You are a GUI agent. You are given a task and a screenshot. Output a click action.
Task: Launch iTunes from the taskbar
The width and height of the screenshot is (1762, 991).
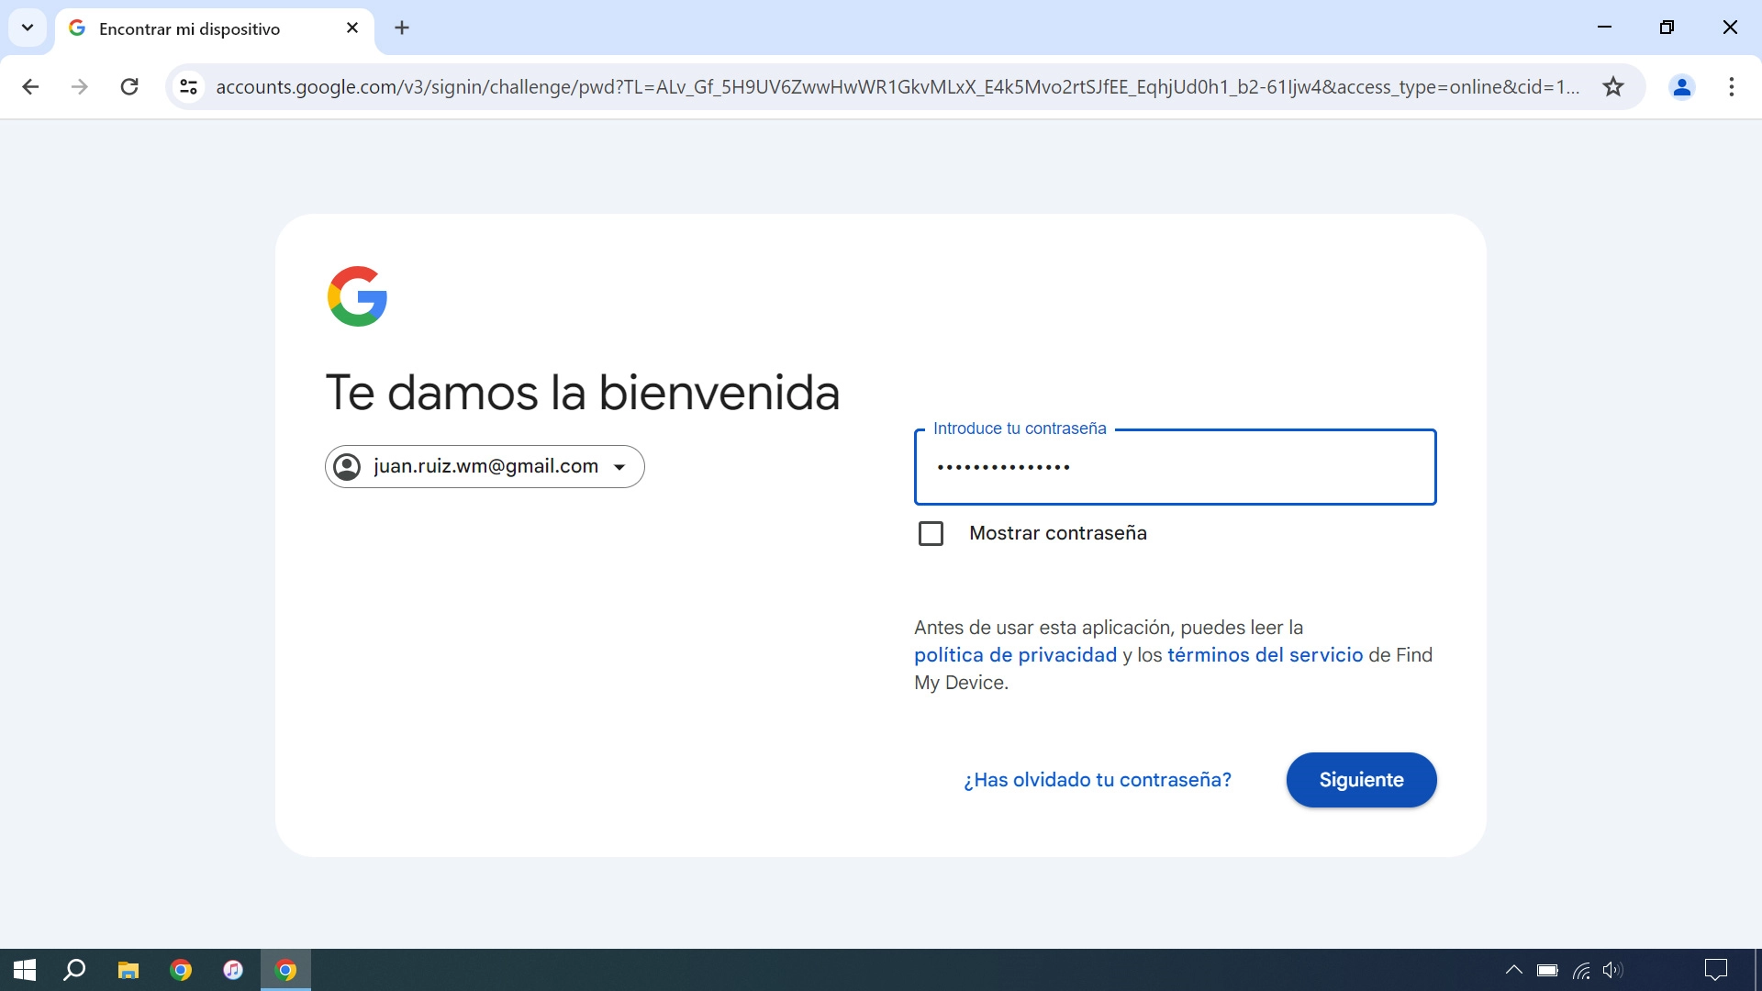coord(233,970)
